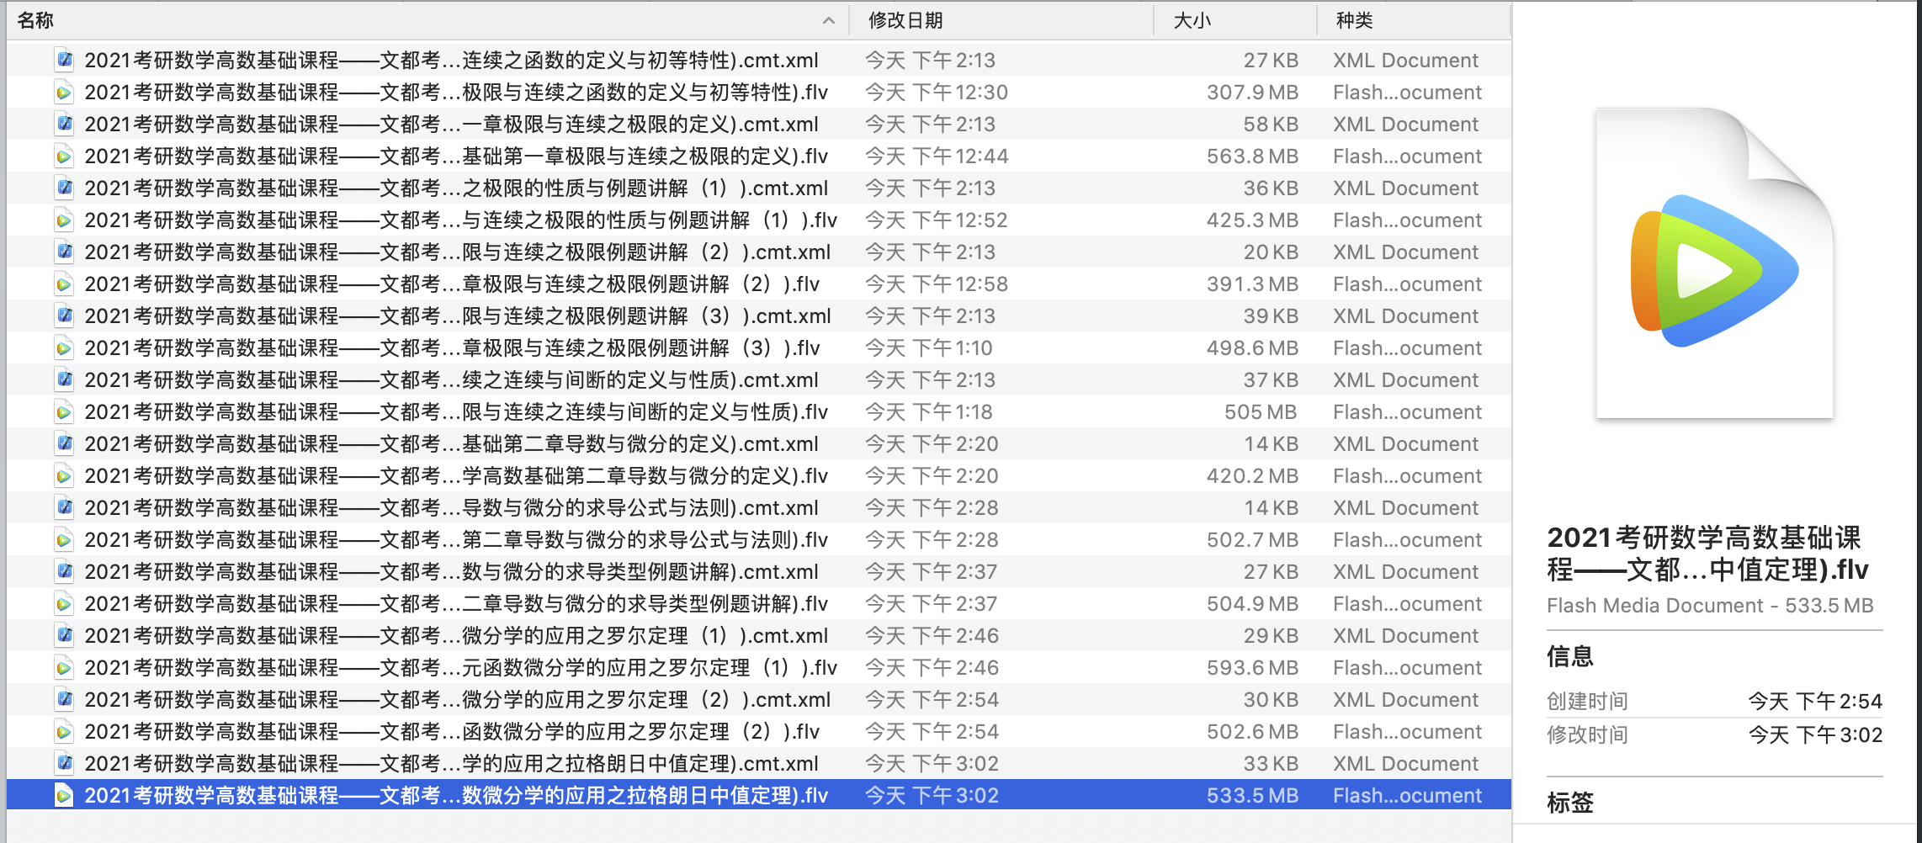The image size is (1922, 843).
Task: Click the XML icon of 连续与间断的定义与性质.cmt.xml
Action: click(x=64, y=379)
